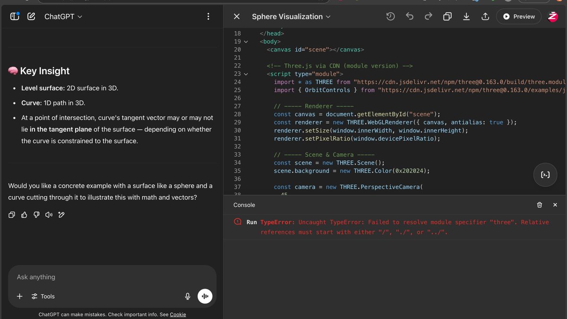Click the Three.js via CDN comment
Screen dimensions: 567x319
point(340,66)
